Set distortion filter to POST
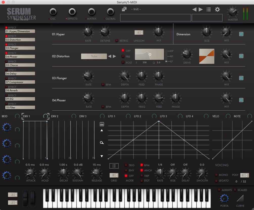 123,62
